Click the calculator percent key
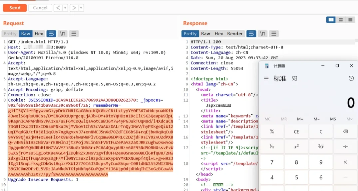The height and width of the screenshot is (191, 358). point(272,132)
